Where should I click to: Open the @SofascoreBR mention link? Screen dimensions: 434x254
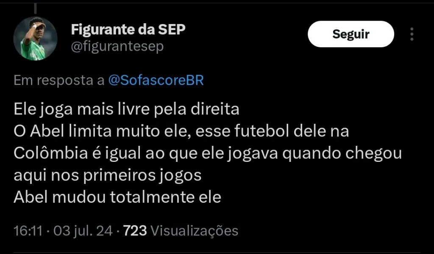pyautogui.click(x=156, y=80)
